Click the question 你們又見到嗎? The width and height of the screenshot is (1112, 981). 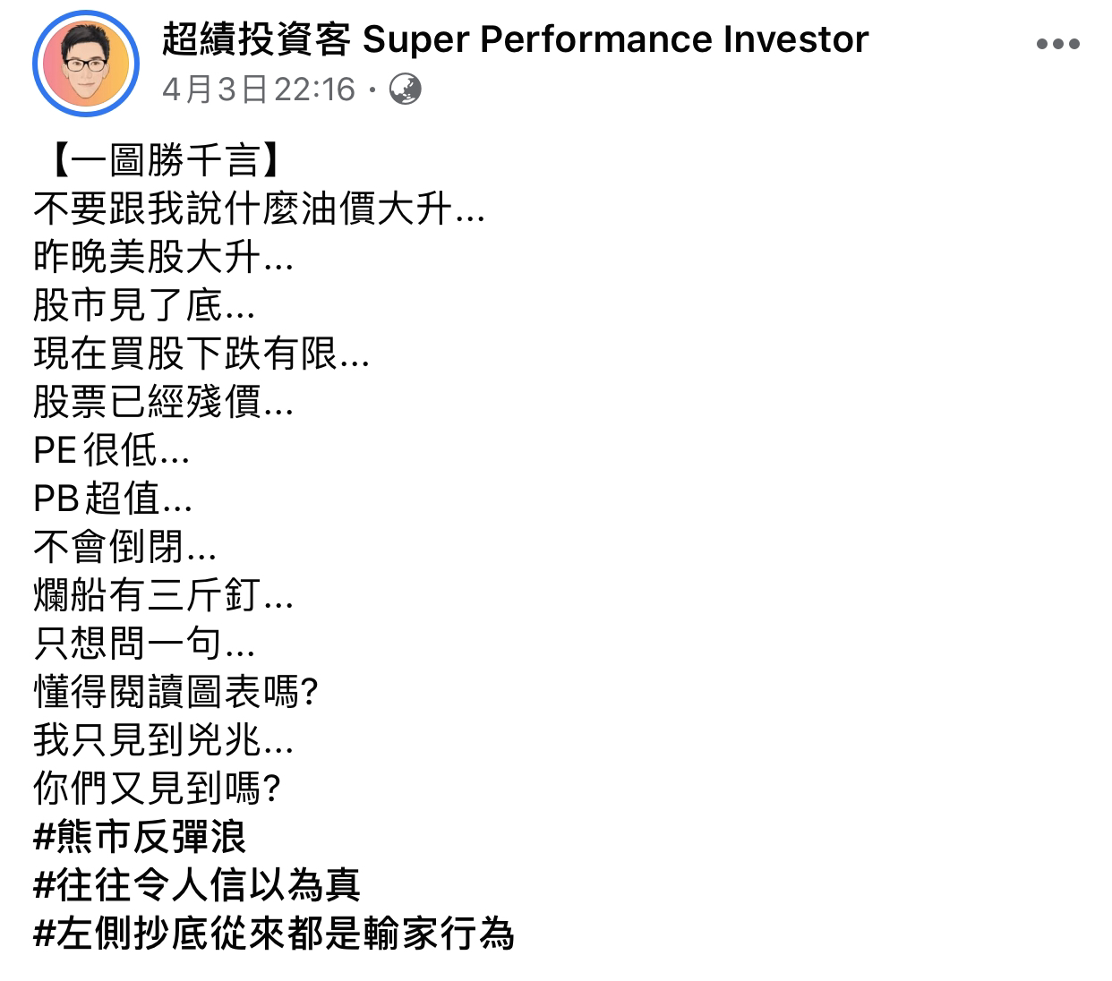(x=158, y=789)
